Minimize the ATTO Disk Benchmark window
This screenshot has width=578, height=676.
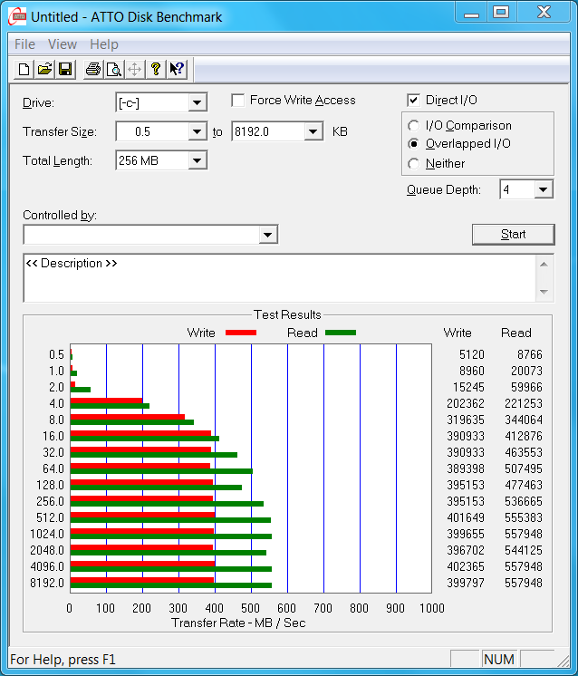[471, 13]
